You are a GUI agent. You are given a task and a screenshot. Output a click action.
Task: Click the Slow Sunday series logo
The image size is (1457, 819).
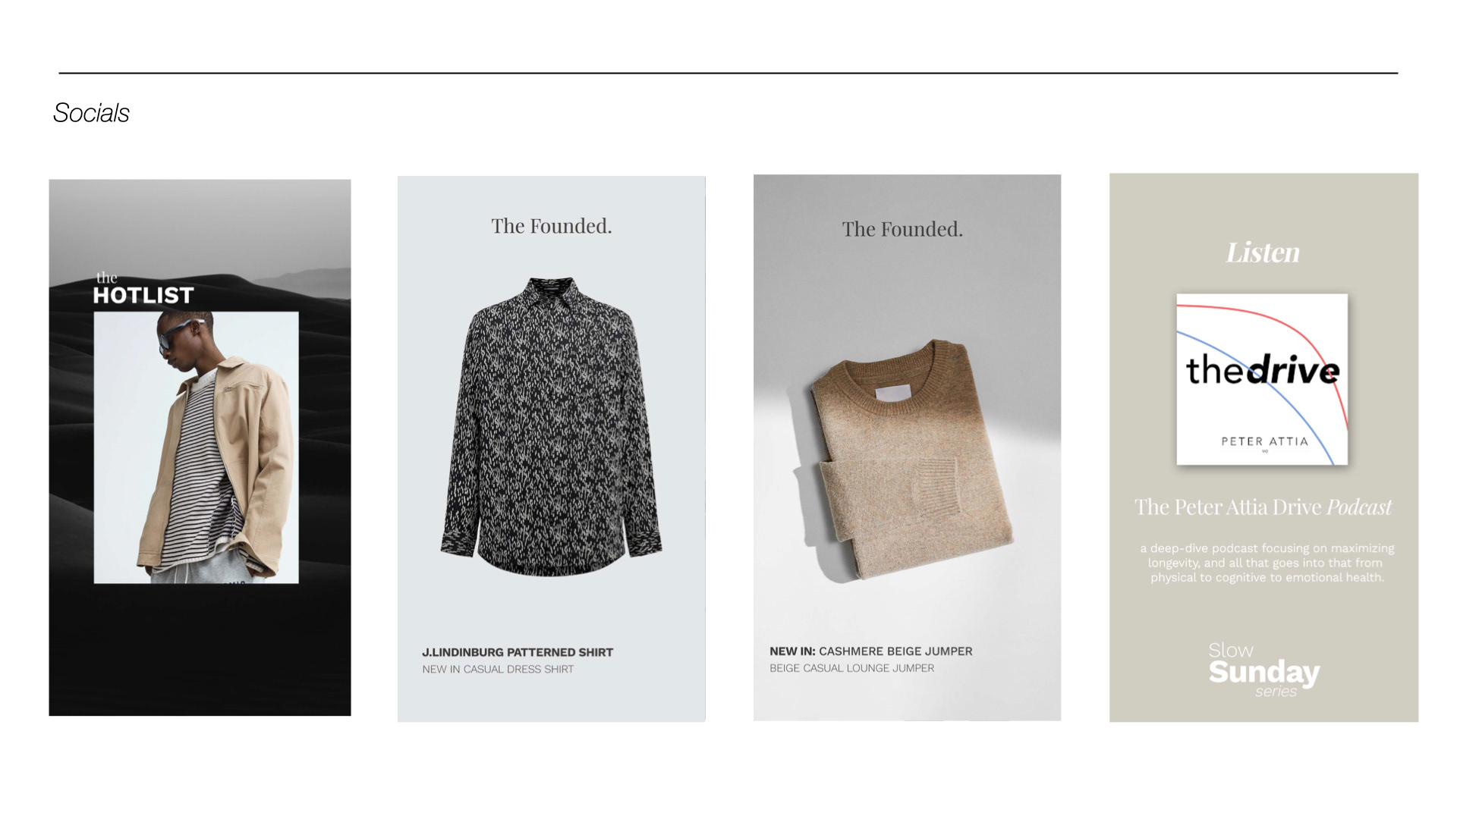(1263, 670)
